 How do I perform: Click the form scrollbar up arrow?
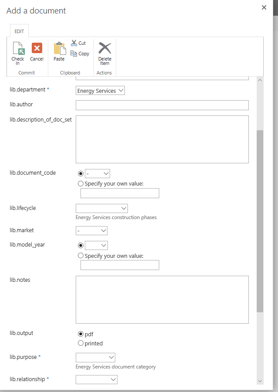point(260,80)
